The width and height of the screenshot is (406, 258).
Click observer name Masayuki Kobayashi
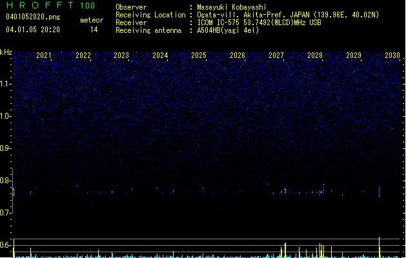pos(232,7)
